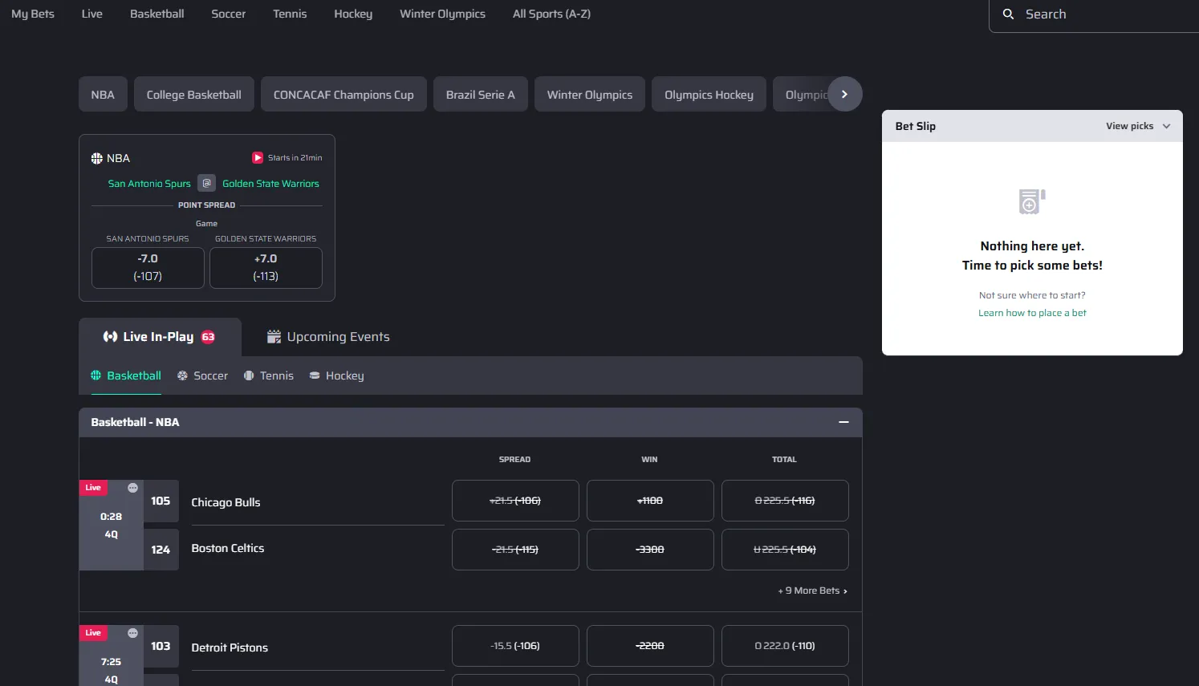The width and height of the screenshot is (1199, 686).
Task: Open San Antonio Spurs team link
Action: [149, 184]
